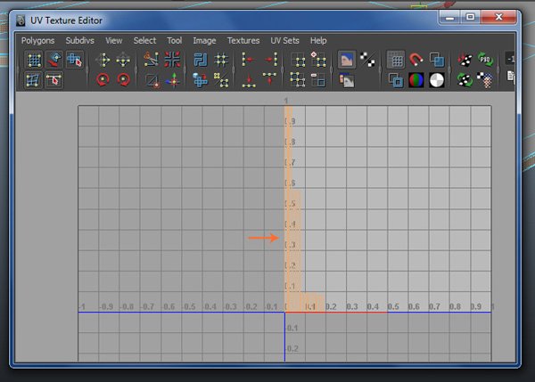
Task: Select the UV Lattice tool icon
Action: click(34, 61)
